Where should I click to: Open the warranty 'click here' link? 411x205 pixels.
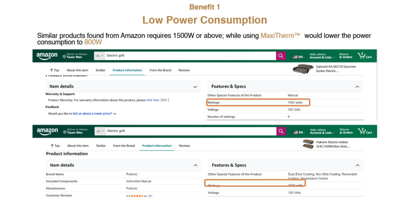pyautogui.click(x=153, y=100)
